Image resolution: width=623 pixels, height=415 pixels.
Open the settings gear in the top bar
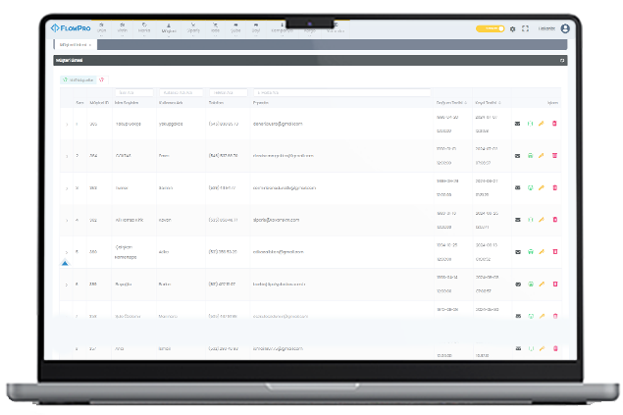pyautogui.click(x=513, y=29)
